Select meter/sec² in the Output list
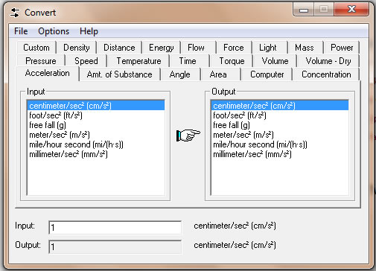 280,135
